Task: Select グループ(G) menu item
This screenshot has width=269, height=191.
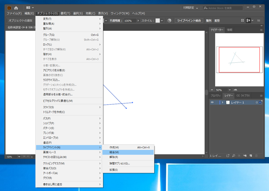Action: tap(69, 35)
